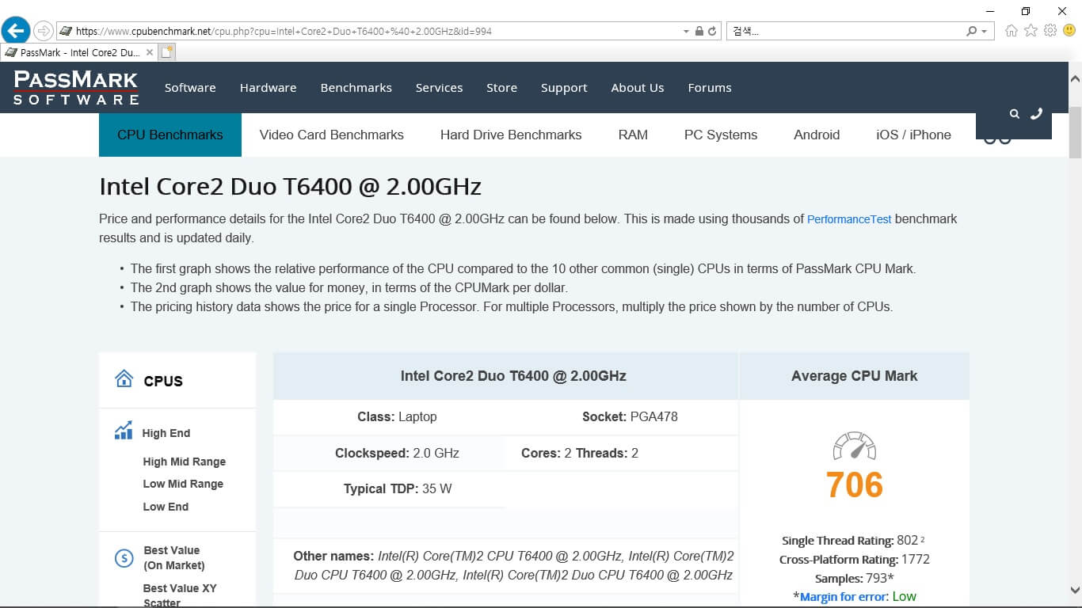Open Best Value (On Market) link
1082x608 pixels.
coord(174,558)
